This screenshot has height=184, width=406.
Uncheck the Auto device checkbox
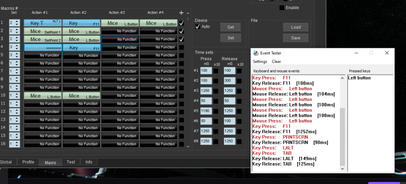(198, 26)
